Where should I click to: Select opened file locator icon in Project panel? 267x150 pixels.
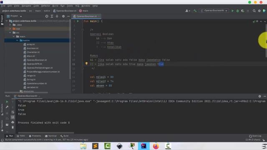click(47, 16)
